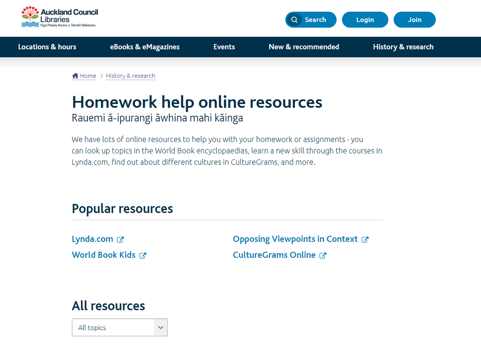Open History & research in navigation bar

click(403, 47)
